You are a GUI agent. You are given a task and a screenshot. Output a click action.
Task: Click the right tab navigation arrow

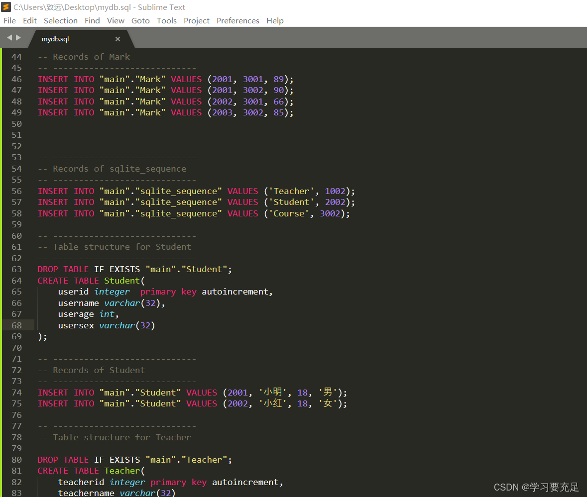[x=19, y=38]
